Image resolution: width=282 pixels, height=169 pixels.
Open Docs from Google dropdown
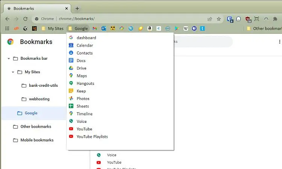[x=120, y=60]
